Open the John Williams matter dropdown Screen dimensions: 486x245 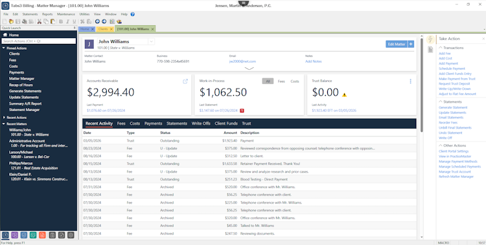pos(151,41)
